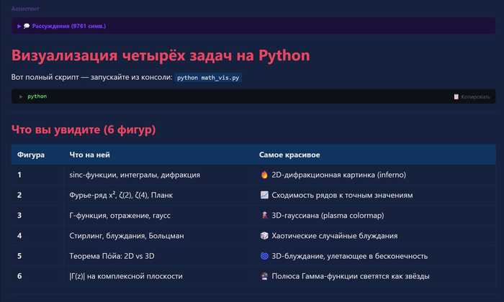This screenshot has height=302, width=504.
Task: Click the spiral emoji next to 3D-блуждание
Action: [x=264, y=255]
